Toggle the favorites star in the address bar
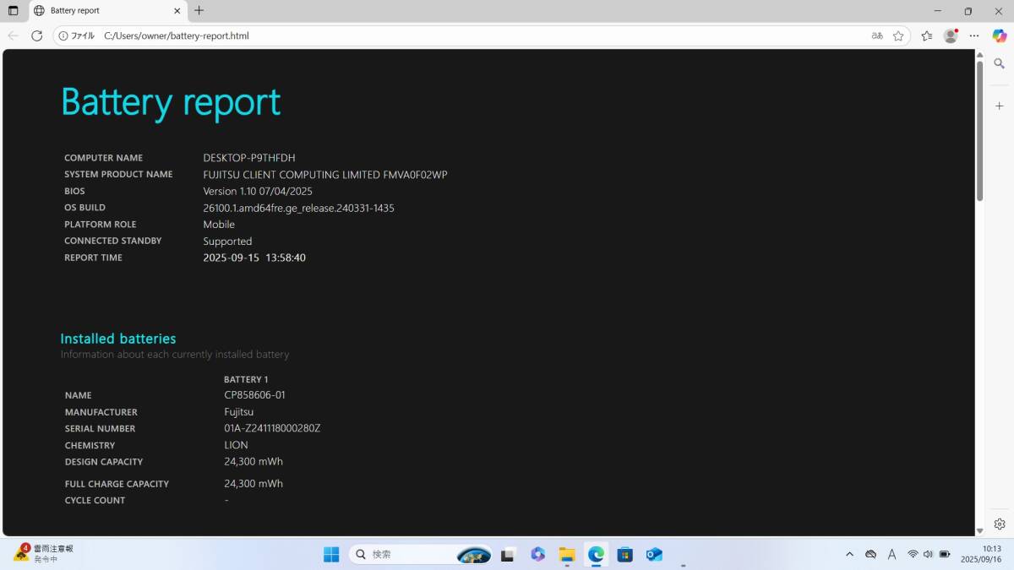Viewport: 1014px width, 570px height. (898, 35)
